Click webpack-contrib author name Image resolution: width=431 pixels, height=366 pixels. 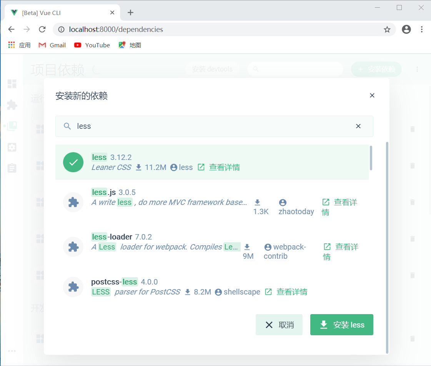point(285,251)
